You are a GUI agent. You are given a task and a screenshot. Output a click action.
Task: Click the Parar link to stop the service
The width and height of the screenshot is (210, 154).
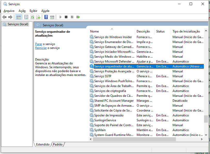38,44
